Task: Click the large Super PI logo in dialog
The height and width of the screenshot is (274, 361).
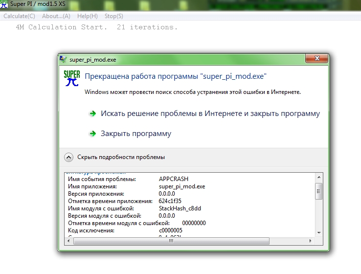Action: tap(72, 78)
